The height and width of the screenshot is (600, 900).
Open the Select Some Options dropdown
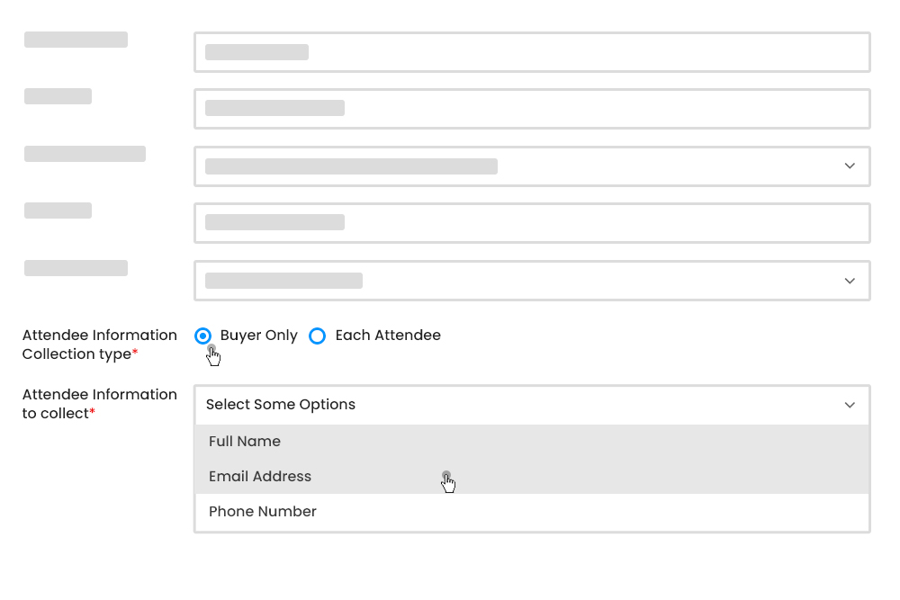[531, 405]
